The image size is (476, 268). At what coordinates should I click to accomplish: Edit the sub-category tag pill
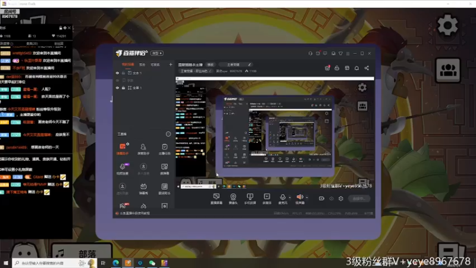point(196,71)
